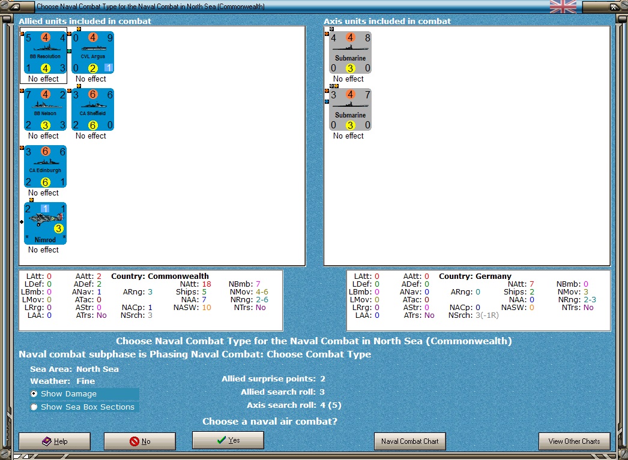628x460 pixels.
Task: Click the British flag icon in the title bar
Action: coord(563,7)
